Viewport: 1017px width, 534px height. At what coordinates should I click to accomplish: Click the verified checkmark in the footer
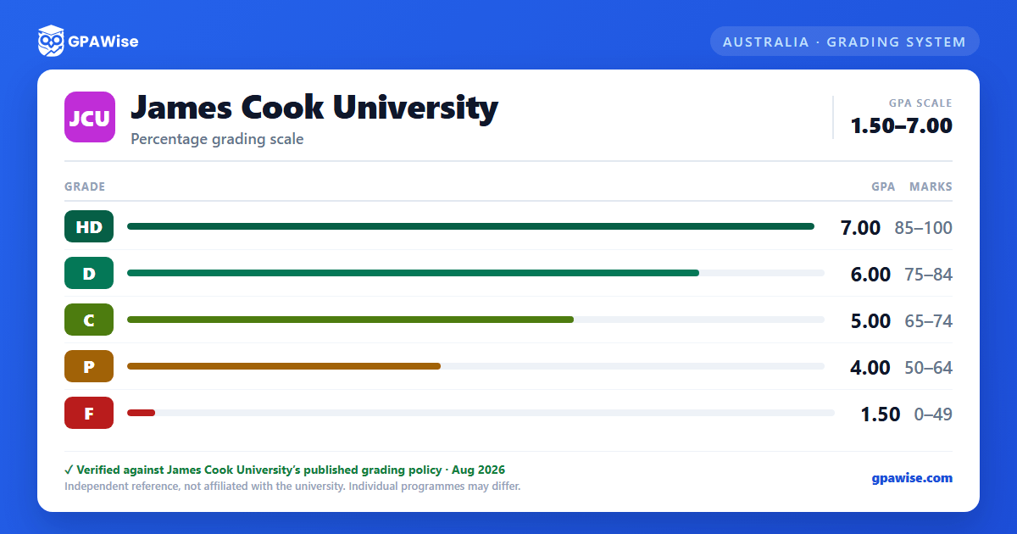tap(69, 470)
